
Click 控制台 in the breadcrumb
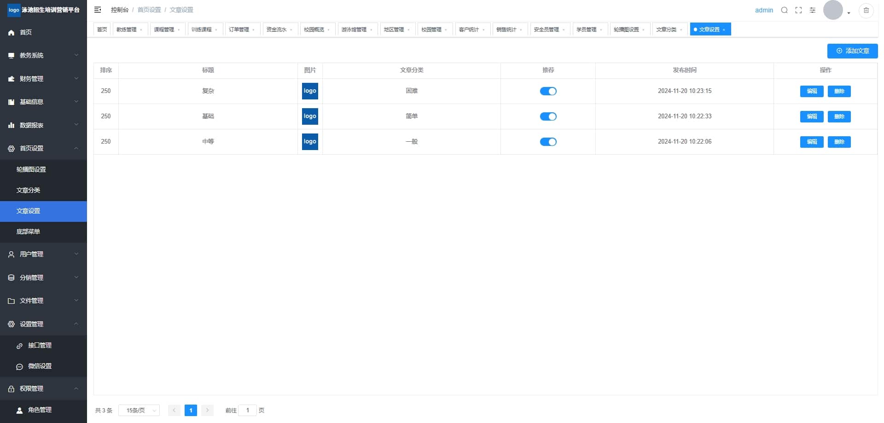coord(120,10)
